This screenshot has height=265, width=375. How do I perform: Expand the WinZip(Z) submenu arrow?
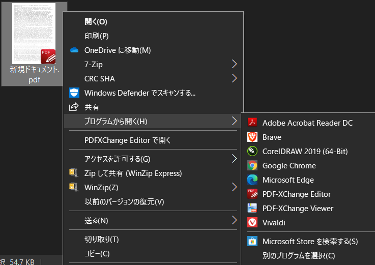(235, 187)
